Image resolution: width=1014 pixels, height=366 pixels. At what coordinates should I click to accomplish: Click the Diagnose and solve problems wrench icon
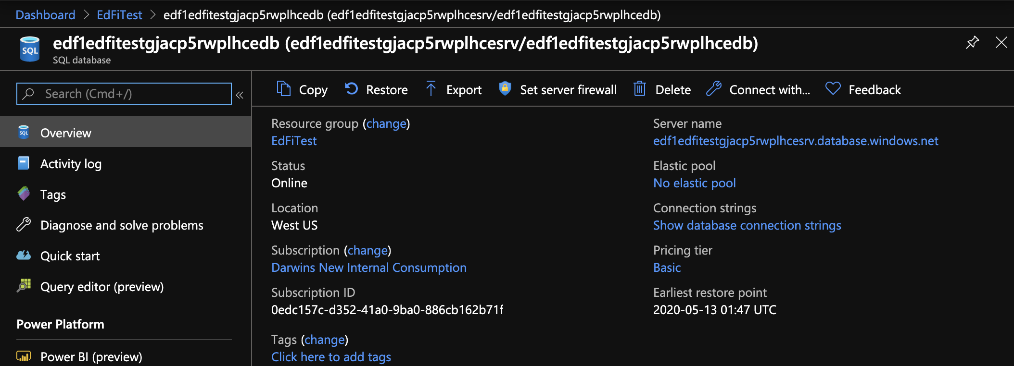[x=24, y=224]
